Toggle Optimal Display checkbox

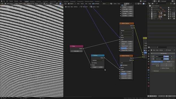[161, 68]
